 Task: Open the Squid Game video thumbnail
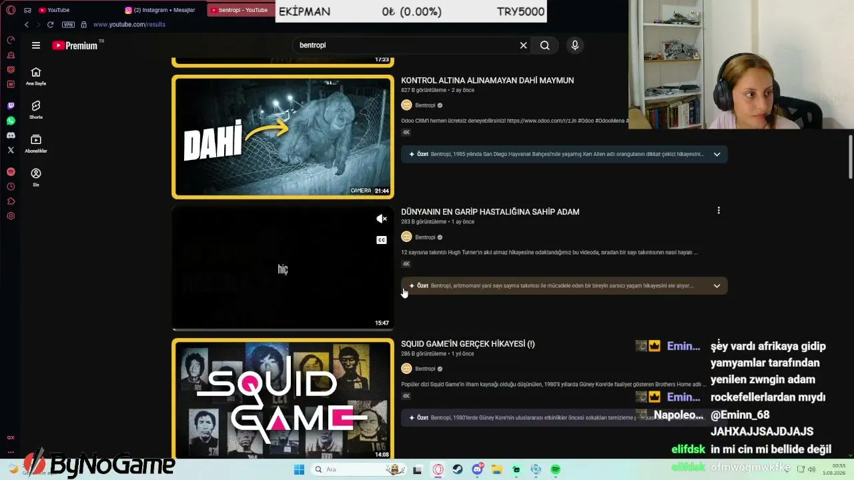pyautogui.click(x=283, y=399)
